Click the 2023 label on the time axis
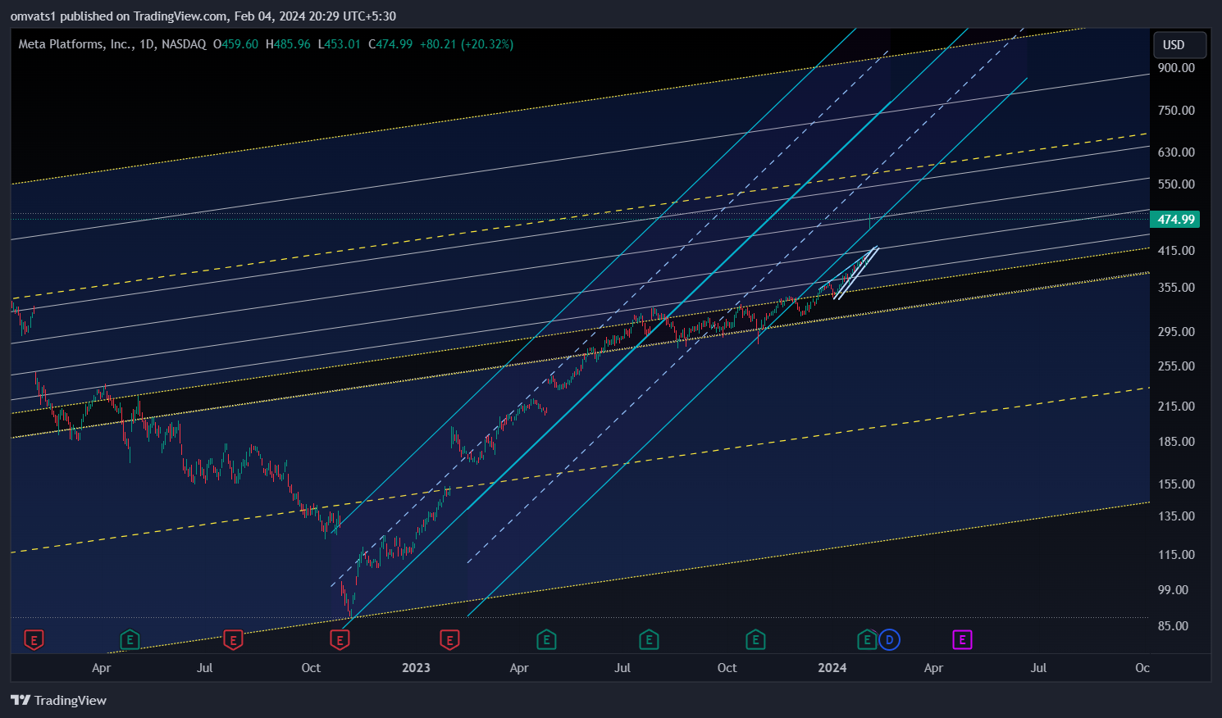1222x718 pixels. tap(416, 667)
